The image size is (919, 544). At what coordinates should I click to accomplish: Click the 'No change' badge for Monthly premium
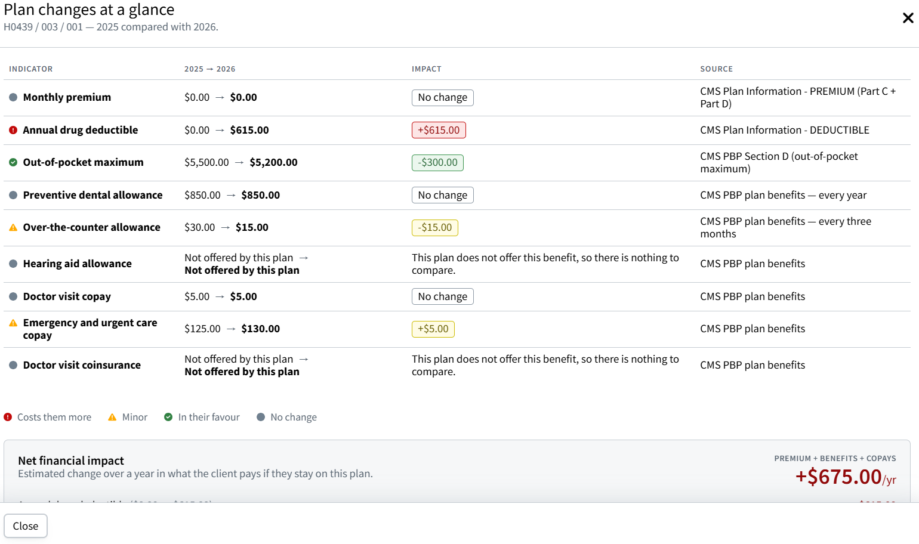click(443, 97)
